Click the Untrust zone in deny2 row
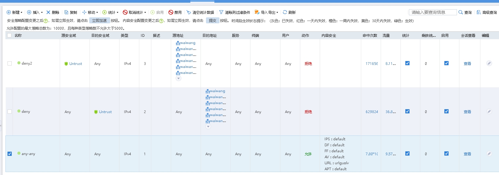The image size is (499, 175). coord(76,64)
